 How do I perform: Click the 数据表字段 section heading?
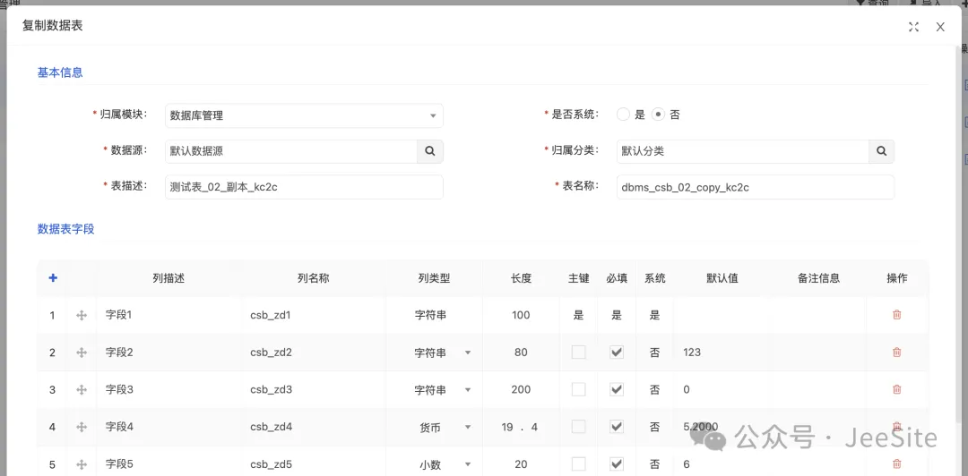pyautogui.click(x=65, y=229)
